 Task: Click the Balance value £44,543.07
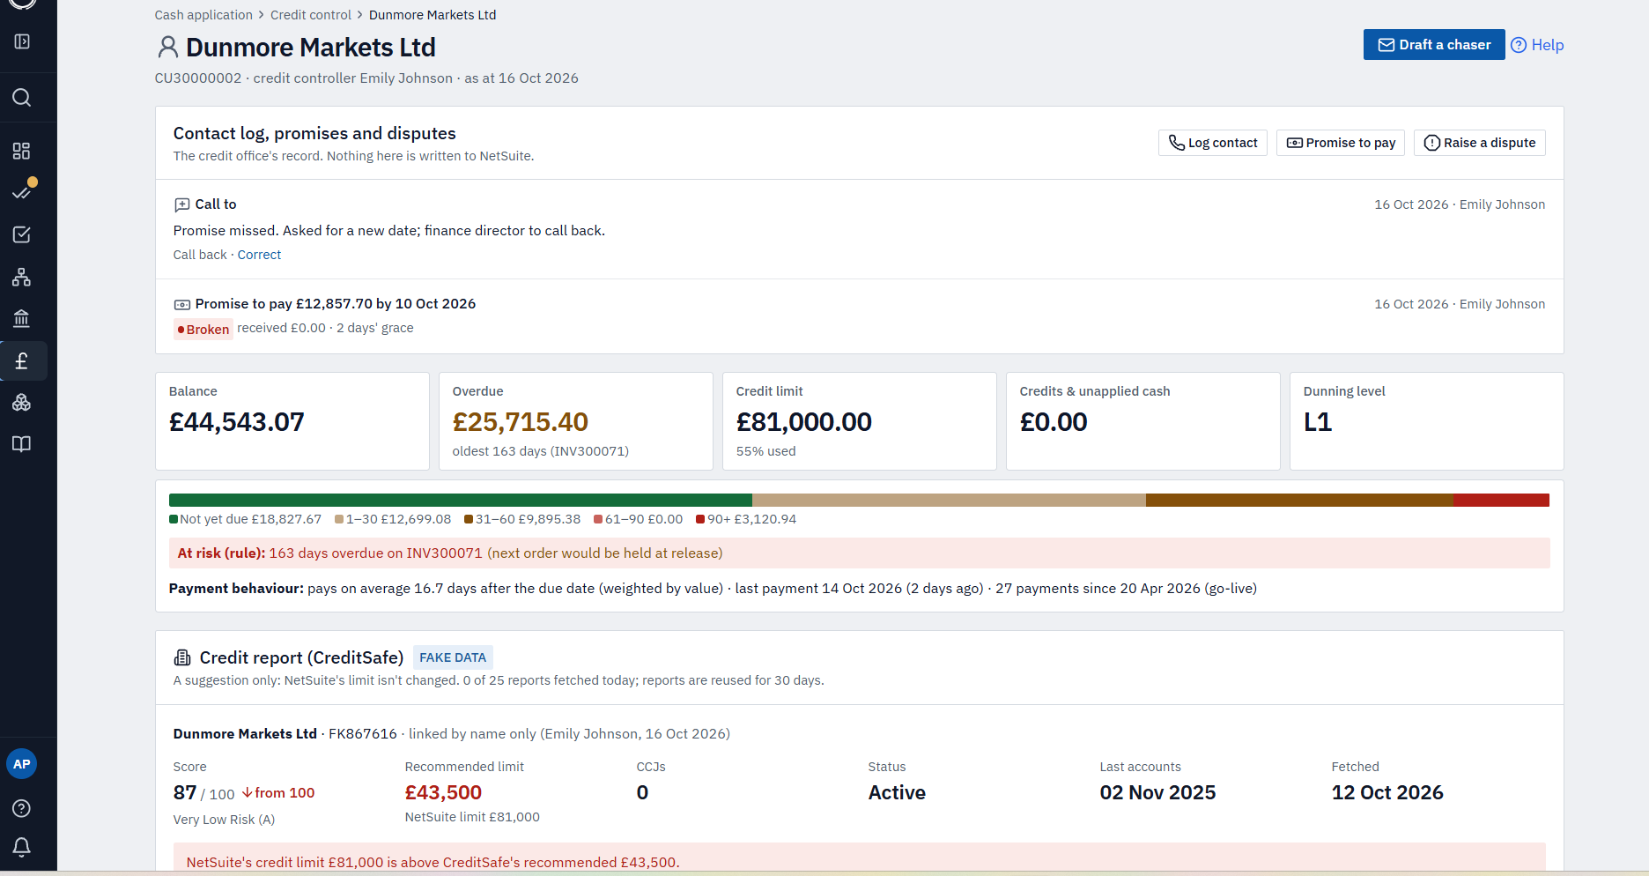pos(237,422)
